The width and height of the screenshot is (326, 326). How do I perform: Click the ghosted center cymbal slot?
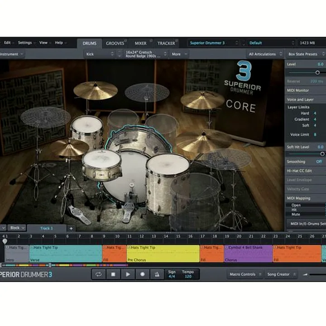(147, 92)
